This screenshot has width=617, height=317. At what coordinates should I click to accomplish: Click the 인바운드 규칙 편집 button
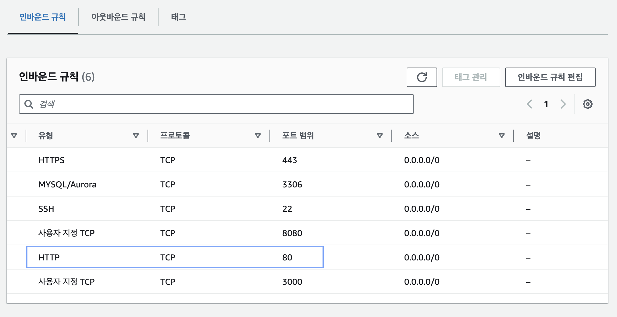(550, 77)
